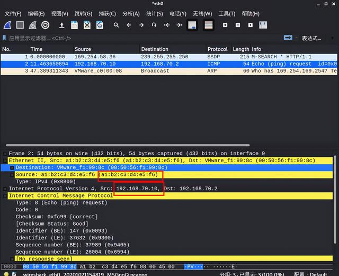Select packet 1 SSDP M-SEARCH row
Image resolution: width=339 pixels, height=276 pixels.
(x=169, y=57)
